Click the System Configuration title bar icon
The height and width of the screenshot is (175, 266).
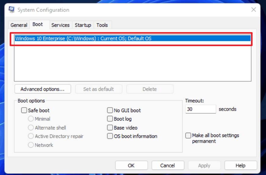(12, 10)
